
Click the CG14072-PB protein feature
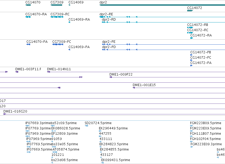[191, 55]
